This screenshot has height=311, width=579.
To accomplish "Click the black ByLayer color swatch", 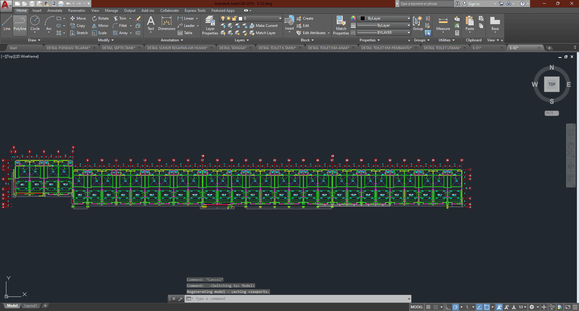I will tap(363, 18).
